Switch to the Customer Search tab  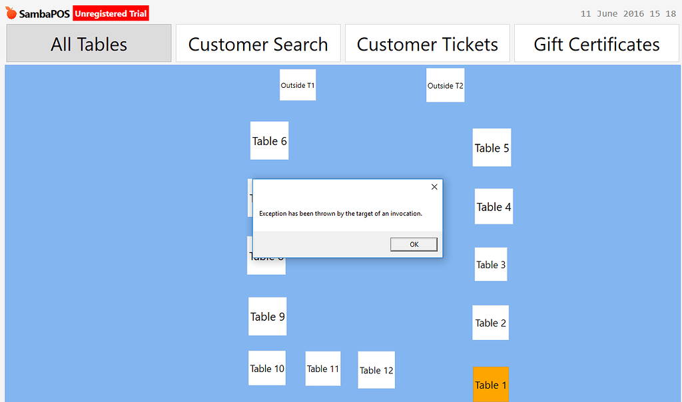point(258,43)
